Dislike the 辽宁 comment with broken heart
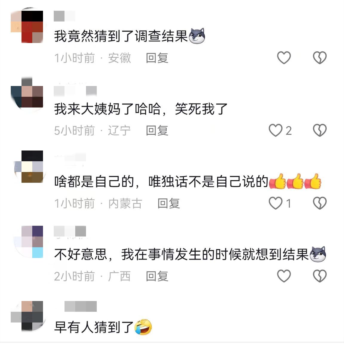This screenshot has width=344, height=344. [320, 130]
